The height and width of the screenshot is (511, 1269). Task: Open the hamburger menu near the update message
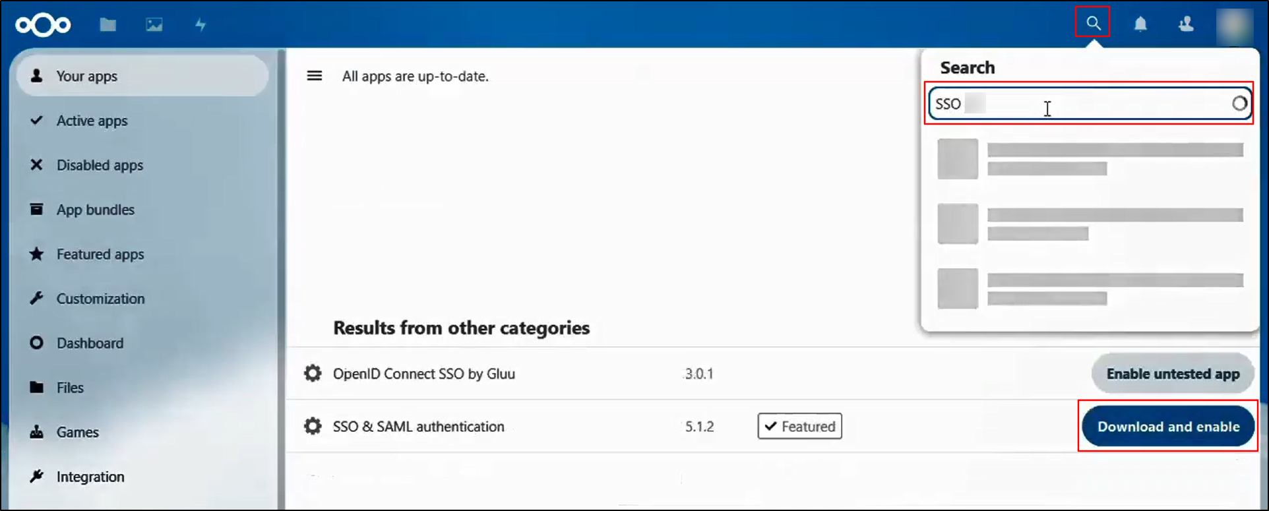pyautogui.click(x=314, y=76)
